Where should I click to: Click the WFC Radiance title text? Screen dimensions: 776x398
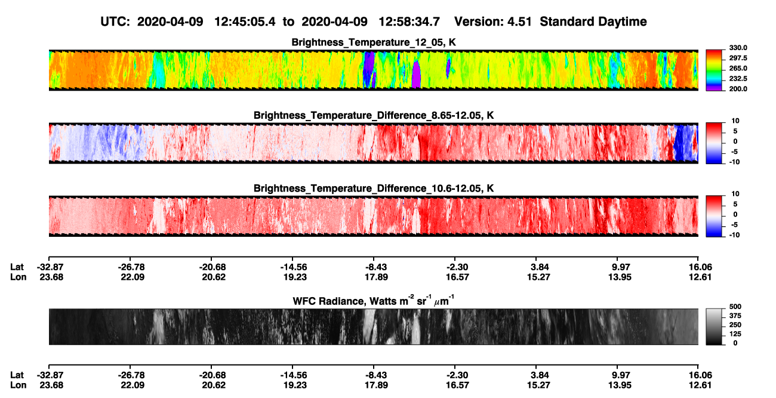(374, 300)
